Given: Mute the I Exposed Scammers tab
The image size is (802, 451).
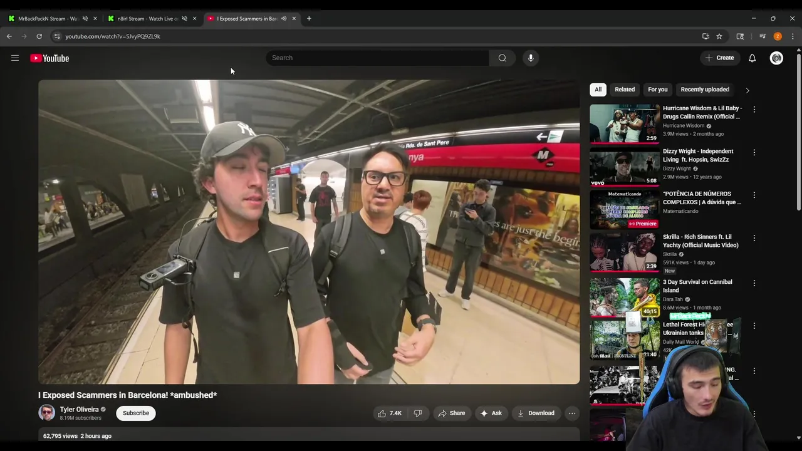Looking at the screenshot, I should (x=284, y=18).
